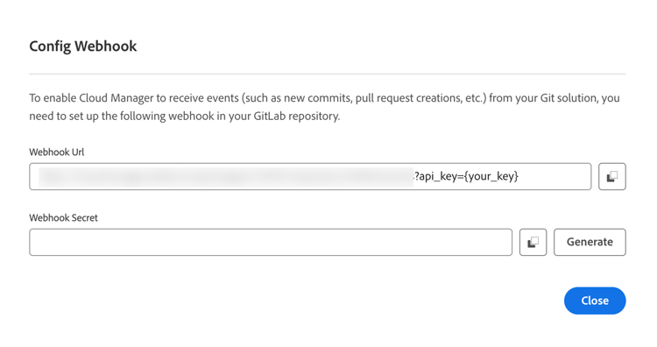Generate a new webhook secret
657x347 pixels.
tap(590, 242)
